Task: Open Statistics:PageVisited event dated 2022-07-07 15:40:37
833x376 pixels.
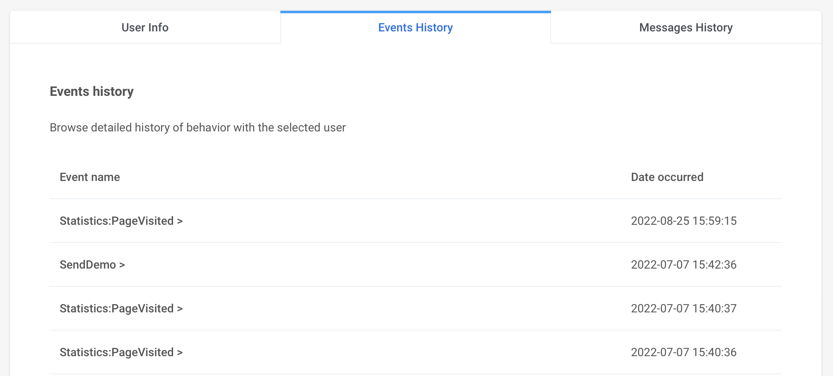Action: tap(117, 308)
